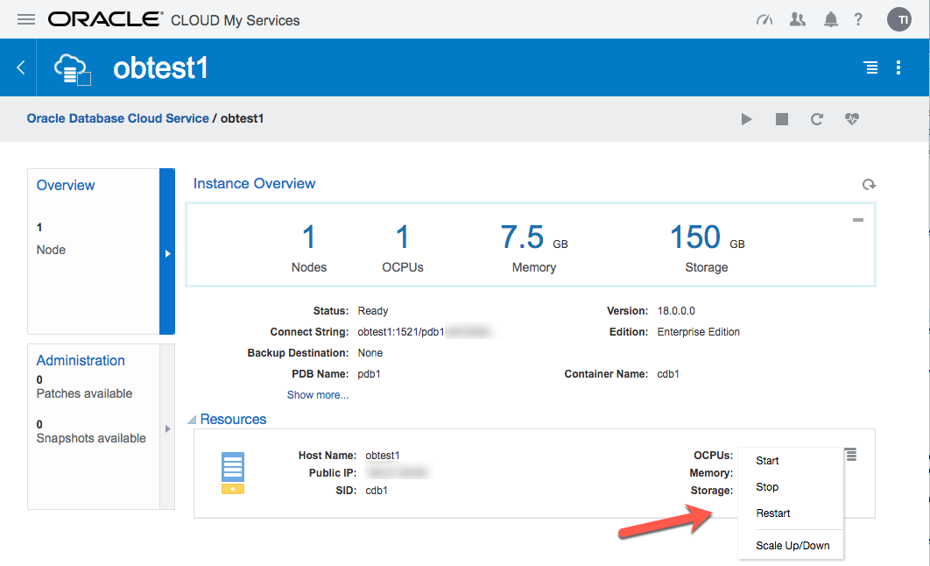This screenshot has height=566, width=930.
Task: Choose Stop from the node menu
Action: [x=767, y=487]
